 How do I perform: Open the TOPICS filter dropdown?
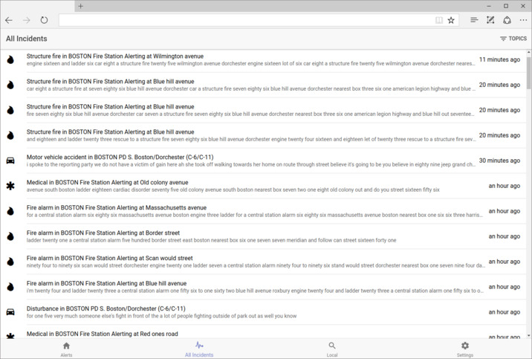coord(513,39)
